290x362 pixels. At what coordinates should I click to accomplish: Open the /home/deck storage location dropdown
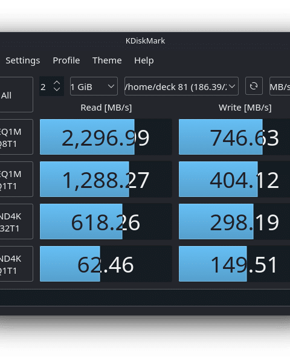pos(181,86)
